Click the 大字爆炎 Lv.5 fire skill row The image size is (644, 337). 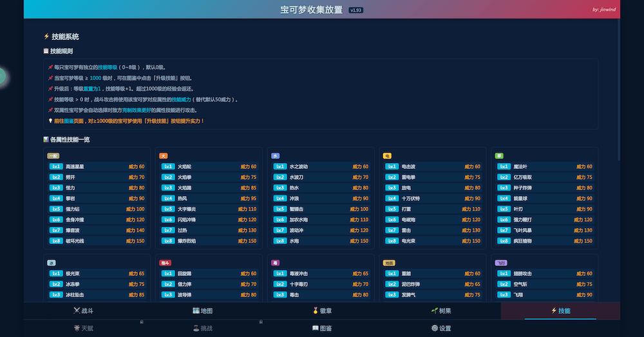tap(208, 209)
